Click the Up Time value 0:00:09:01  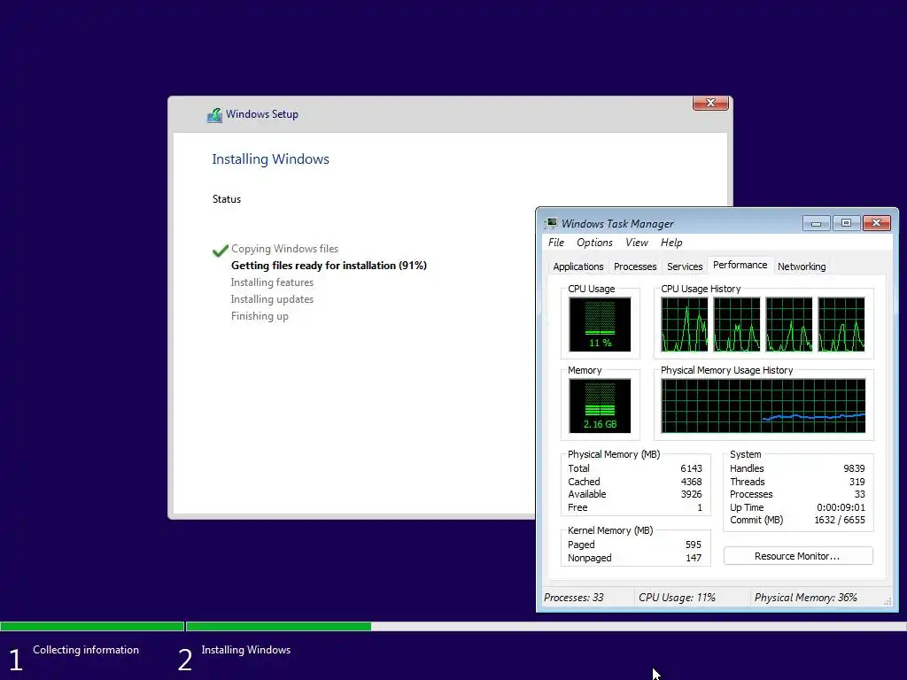click(x=841, y=507)
